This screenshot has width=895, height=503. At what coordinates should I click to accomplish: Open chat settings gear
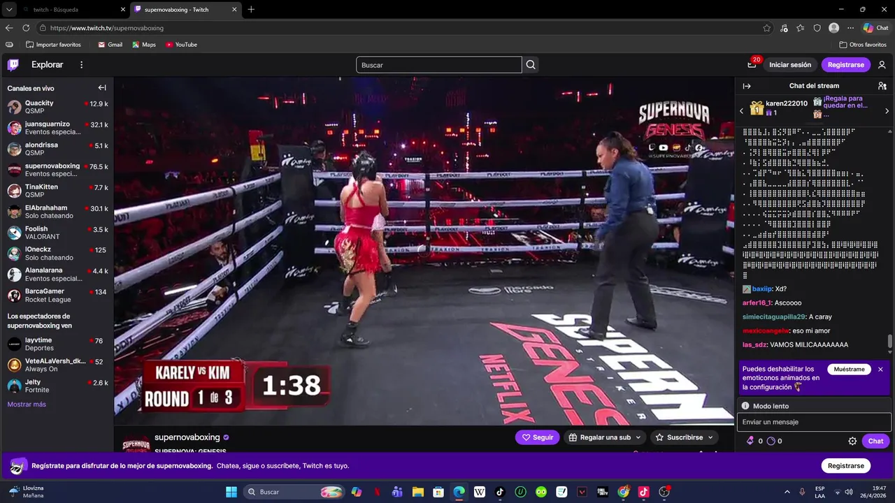click(x=852, y=441)
